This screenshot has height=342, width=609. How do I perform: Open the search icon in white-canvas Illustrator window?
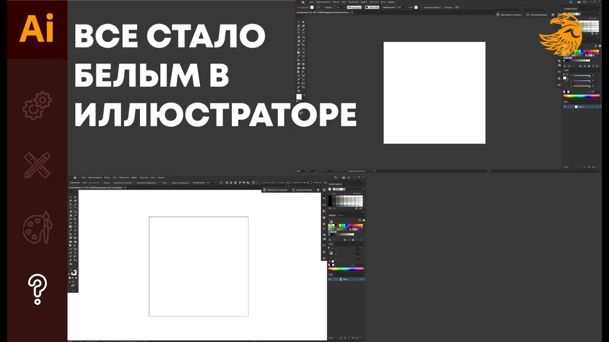pos(335,177)
